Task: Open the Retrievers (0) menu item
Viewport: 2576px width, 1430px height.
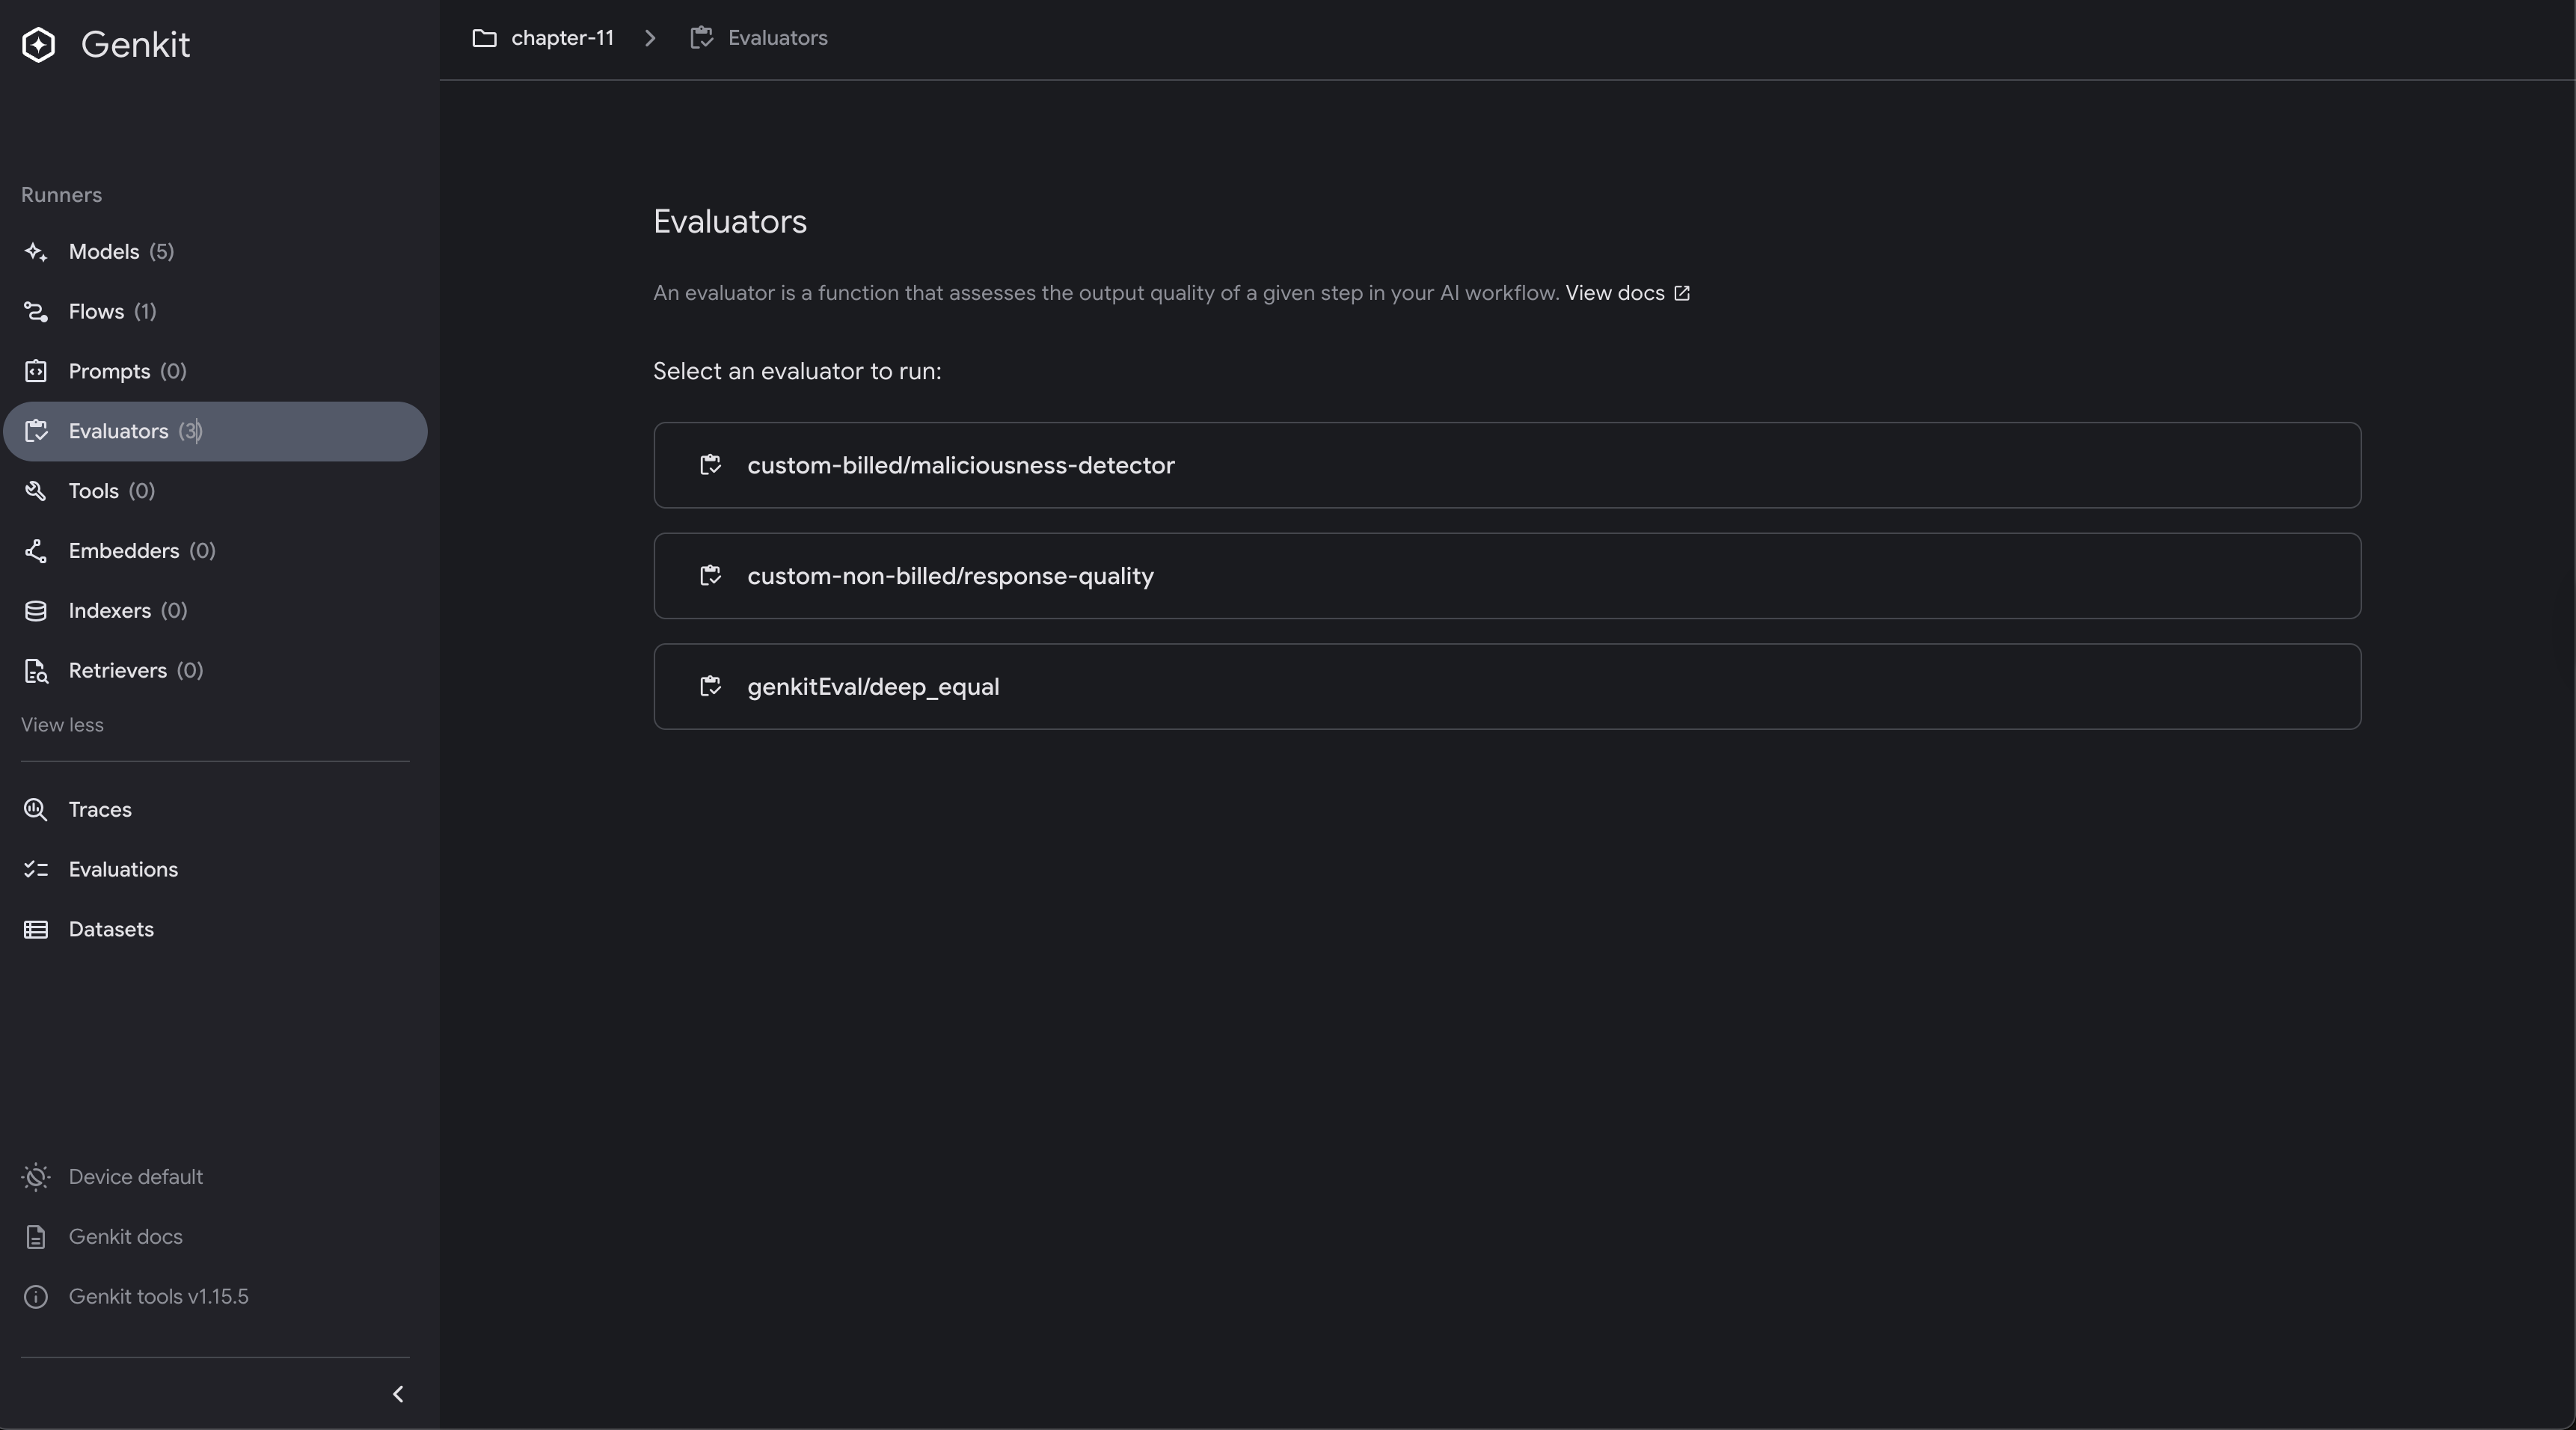Action: (215, 671)
